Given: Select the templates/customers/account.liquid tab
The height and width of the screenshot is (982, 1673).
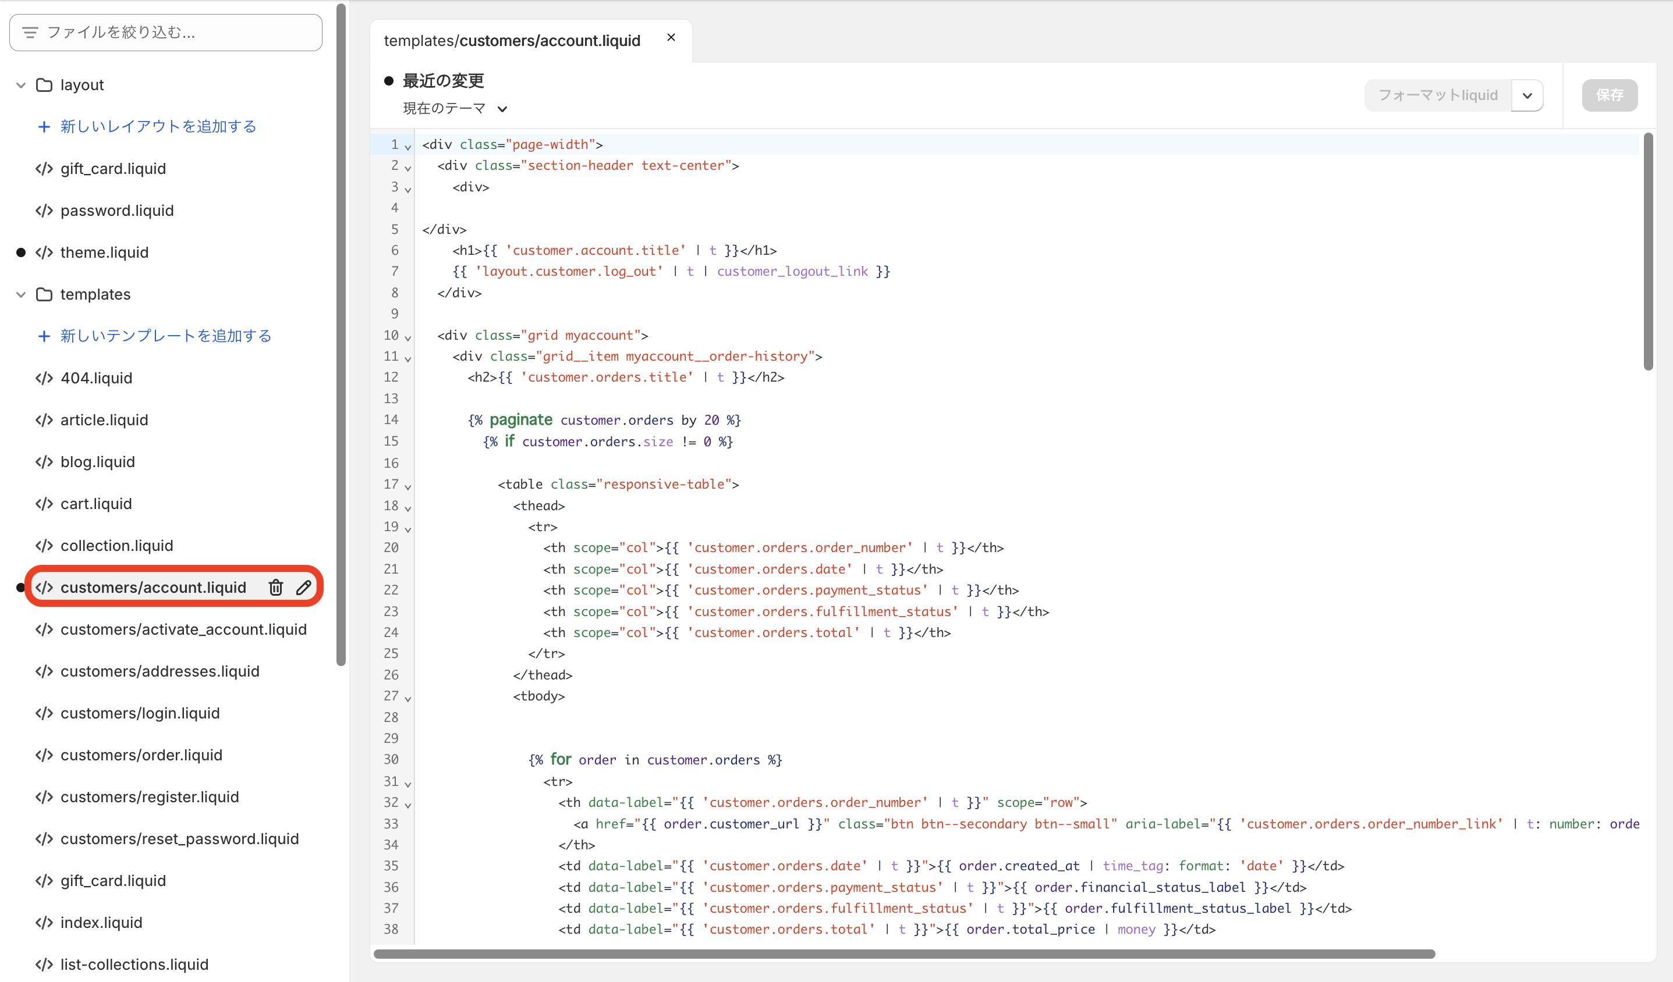Looking at the screenshot, I should [x=512, y=41].
